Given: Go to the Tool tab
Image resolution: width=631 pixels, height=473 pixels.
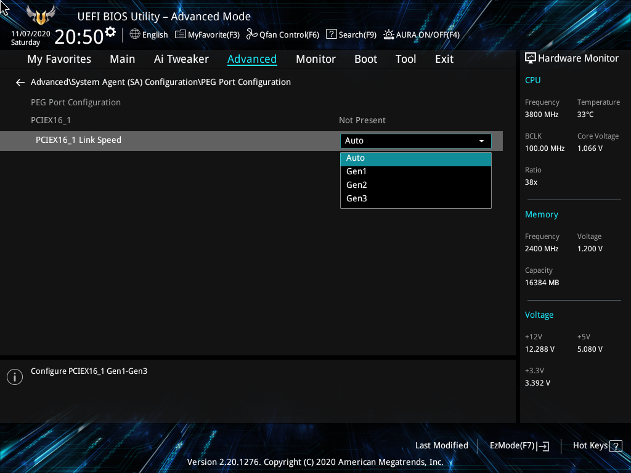Looking at the screenshot, I should (405, 59).
